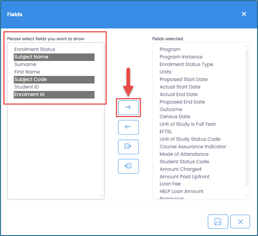This screenshot has width=258, height=236.
Task: Cancel with the bottom X button
Action: 240,221
